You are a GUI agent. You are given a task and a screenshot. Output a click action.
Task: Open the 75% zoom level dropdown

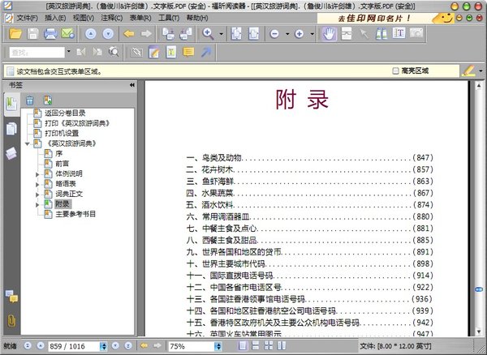click(x=218, y=346)
